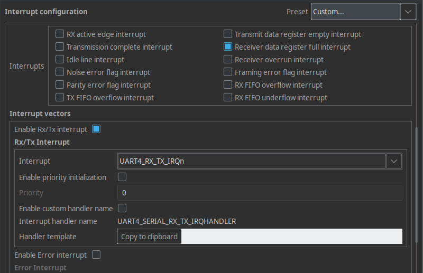
Task: Toggle Noise error flag interrupt
Action: [x=60, y=72]
